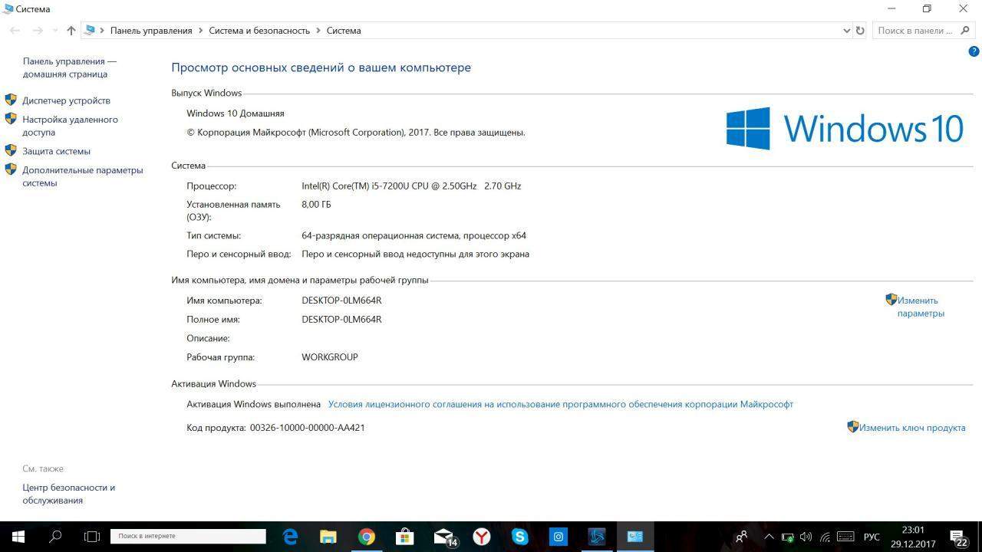Click shield icon beside Диспетчер устройств
This screenshot has height=552, width=982.
click(11, 100)
